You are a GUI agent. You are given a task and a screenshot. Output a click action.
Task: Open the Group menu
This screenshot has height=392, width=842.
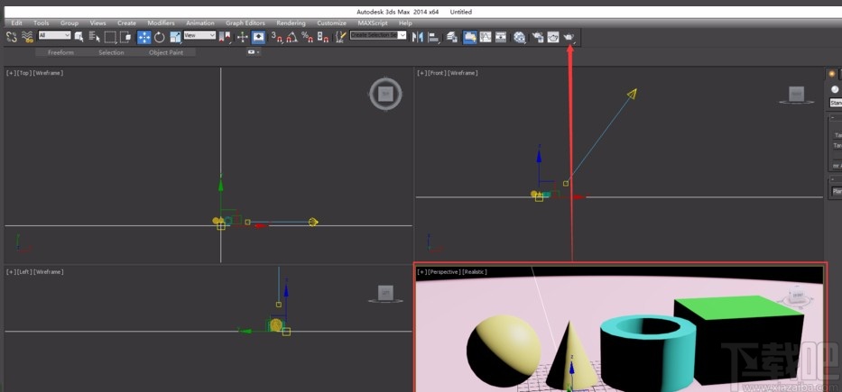tap(69, 23)
